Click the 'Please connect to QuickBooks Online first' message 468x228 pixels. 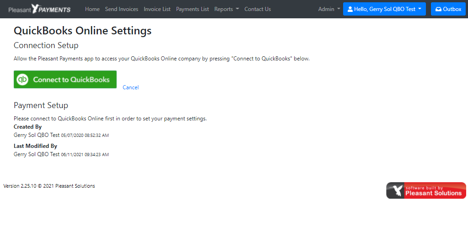110,119
